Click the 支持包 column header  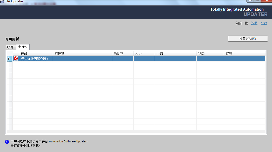pos(83,53)
